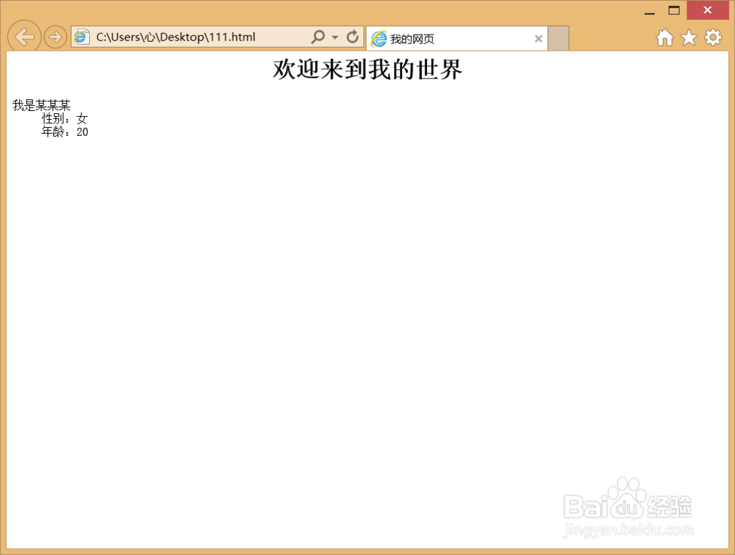735x555 pixels.
Task: Click the line 年龄：20
Action: pos(65,132)
